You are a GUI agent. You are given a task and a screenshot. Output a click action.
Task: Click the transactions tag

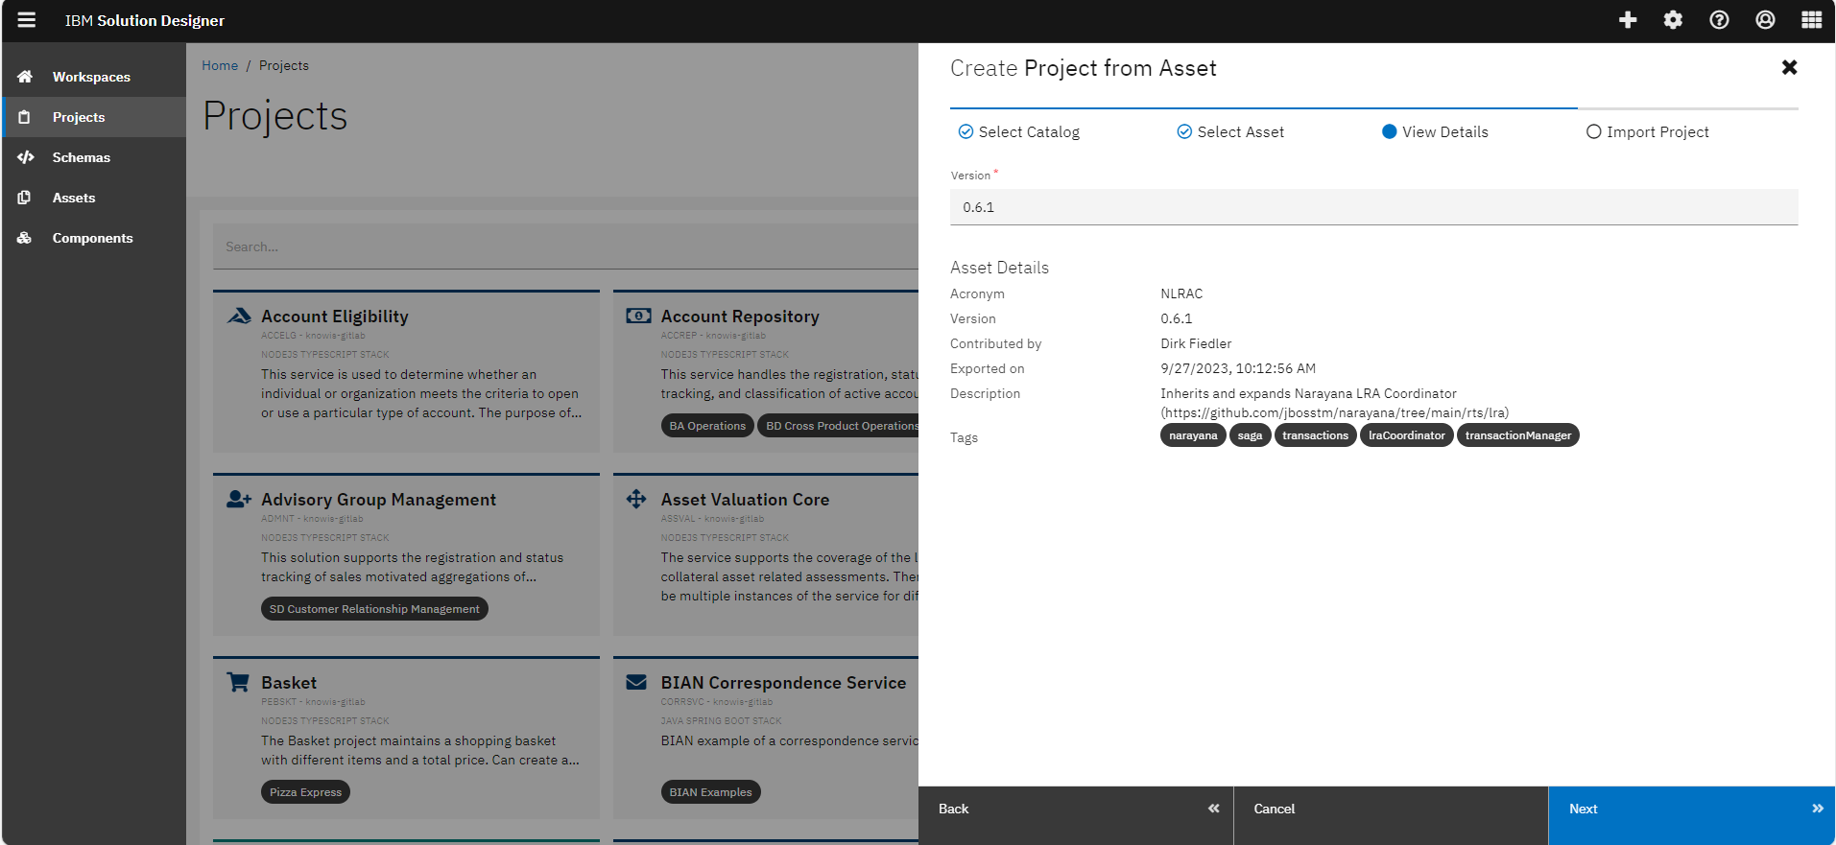point(1316,435)
